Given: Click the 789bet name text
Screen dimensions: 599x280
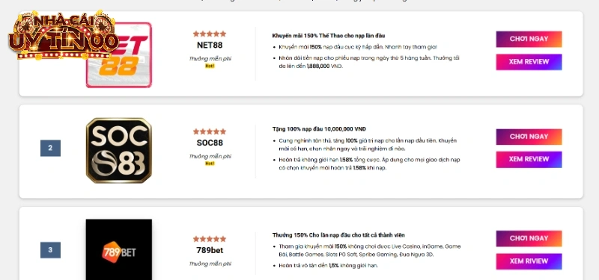Looking at the screenshot, I should pyautogui.click(x=210, y=250).
